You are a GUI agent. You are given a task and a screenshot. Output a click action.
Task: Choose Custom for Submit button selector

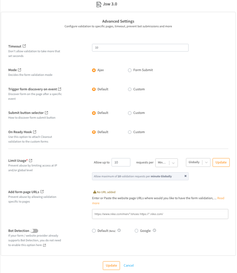[130, 113]
